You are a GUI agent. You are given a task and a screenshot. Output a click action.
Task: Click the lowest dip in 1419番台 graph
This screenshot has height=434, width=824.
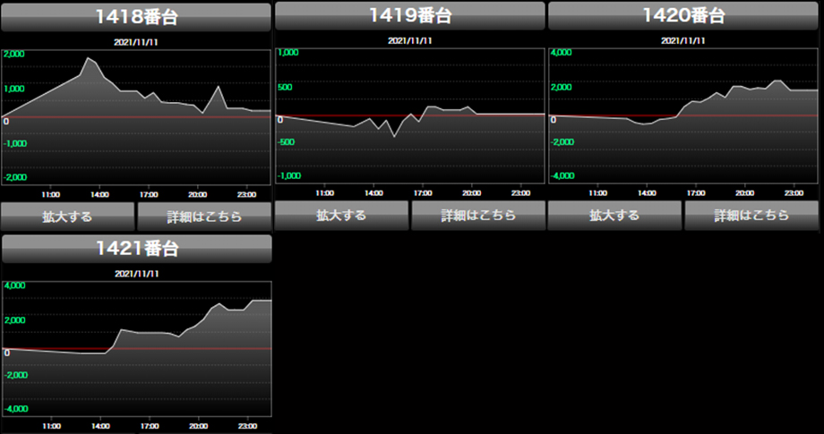(393, 136)
